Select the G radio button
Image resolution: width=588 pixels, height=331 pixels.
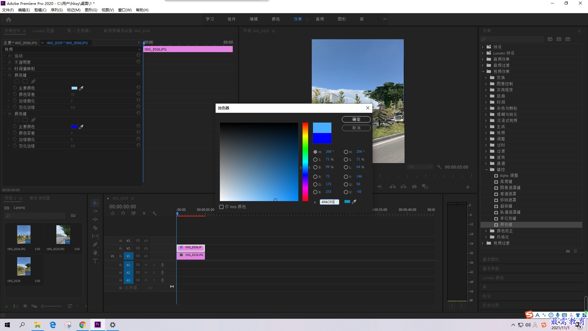click(315, 185)
